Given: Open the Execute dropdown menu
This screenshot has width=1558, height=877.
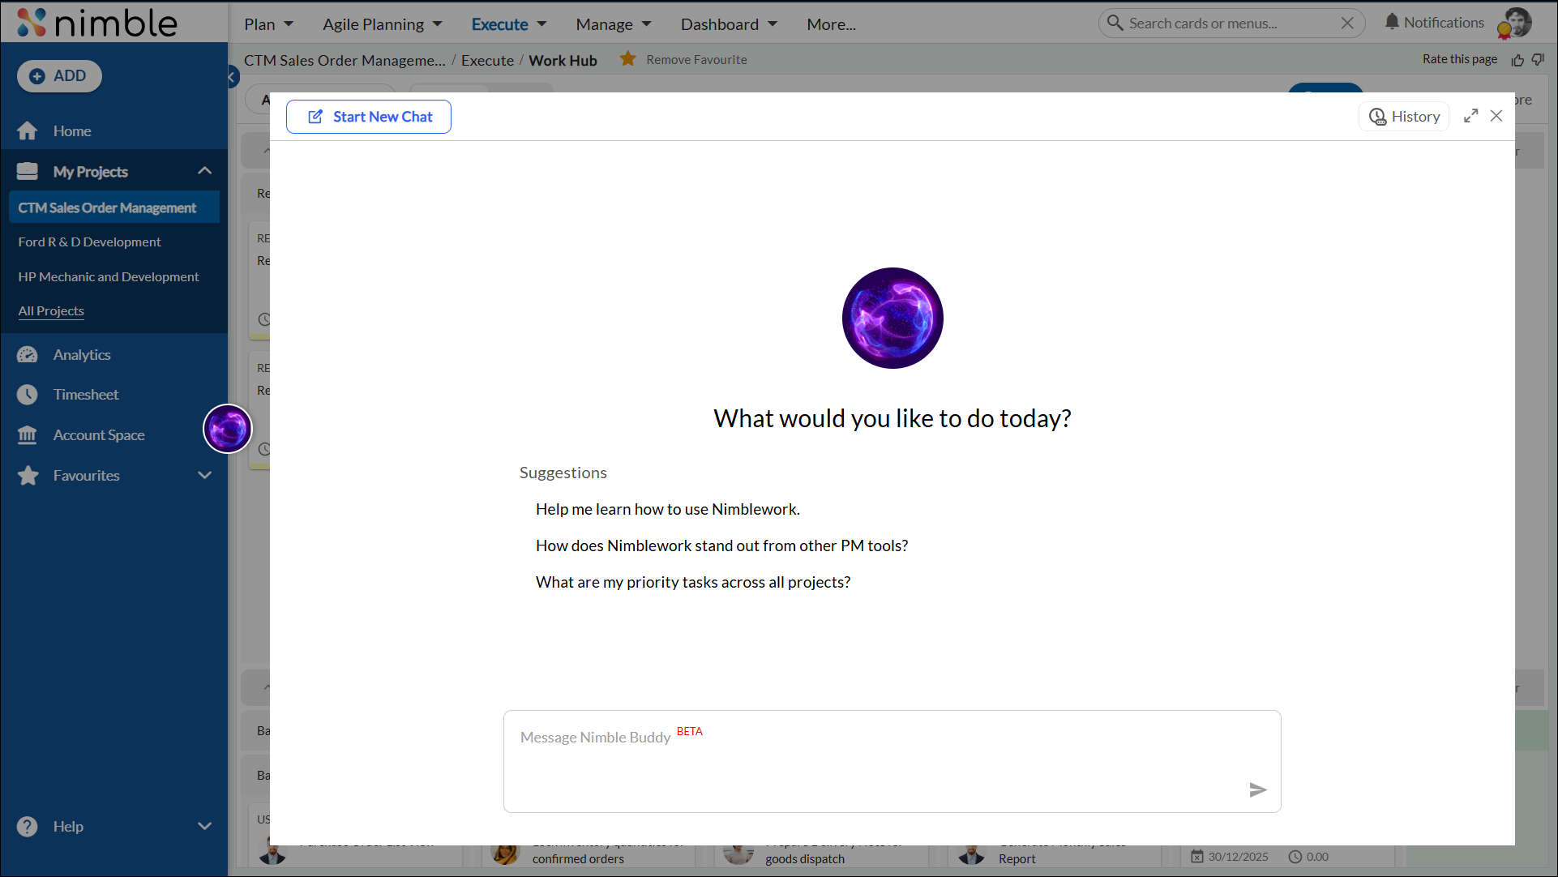Looking at the screenshot, I should click(509, 24).
